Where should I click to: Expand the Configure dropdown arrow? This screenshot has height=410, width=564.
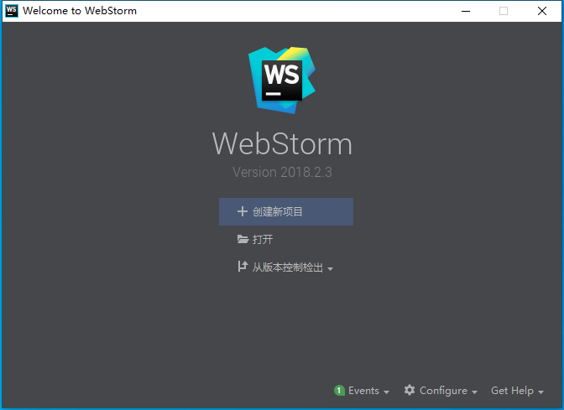[x=474, y=392]
